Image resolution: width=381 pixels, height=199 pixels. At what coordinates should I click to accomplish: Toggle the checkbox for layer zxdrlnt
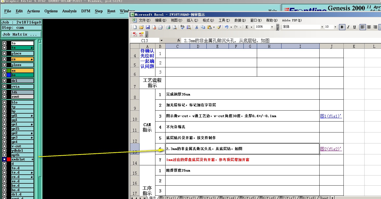[4, 159]
